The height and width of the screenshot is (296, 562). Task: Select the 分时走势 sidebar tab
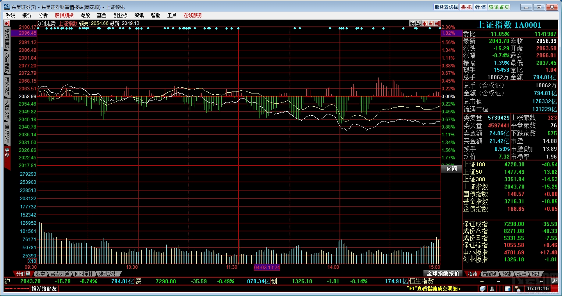[7, 62]
